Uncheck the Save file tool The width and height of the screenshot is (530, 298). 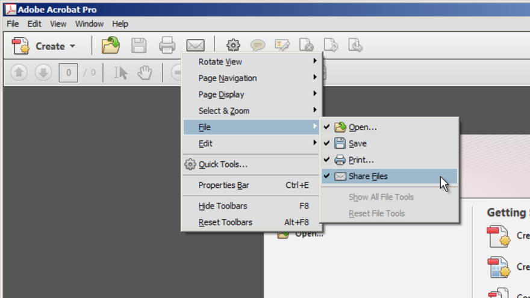point(390,144)
